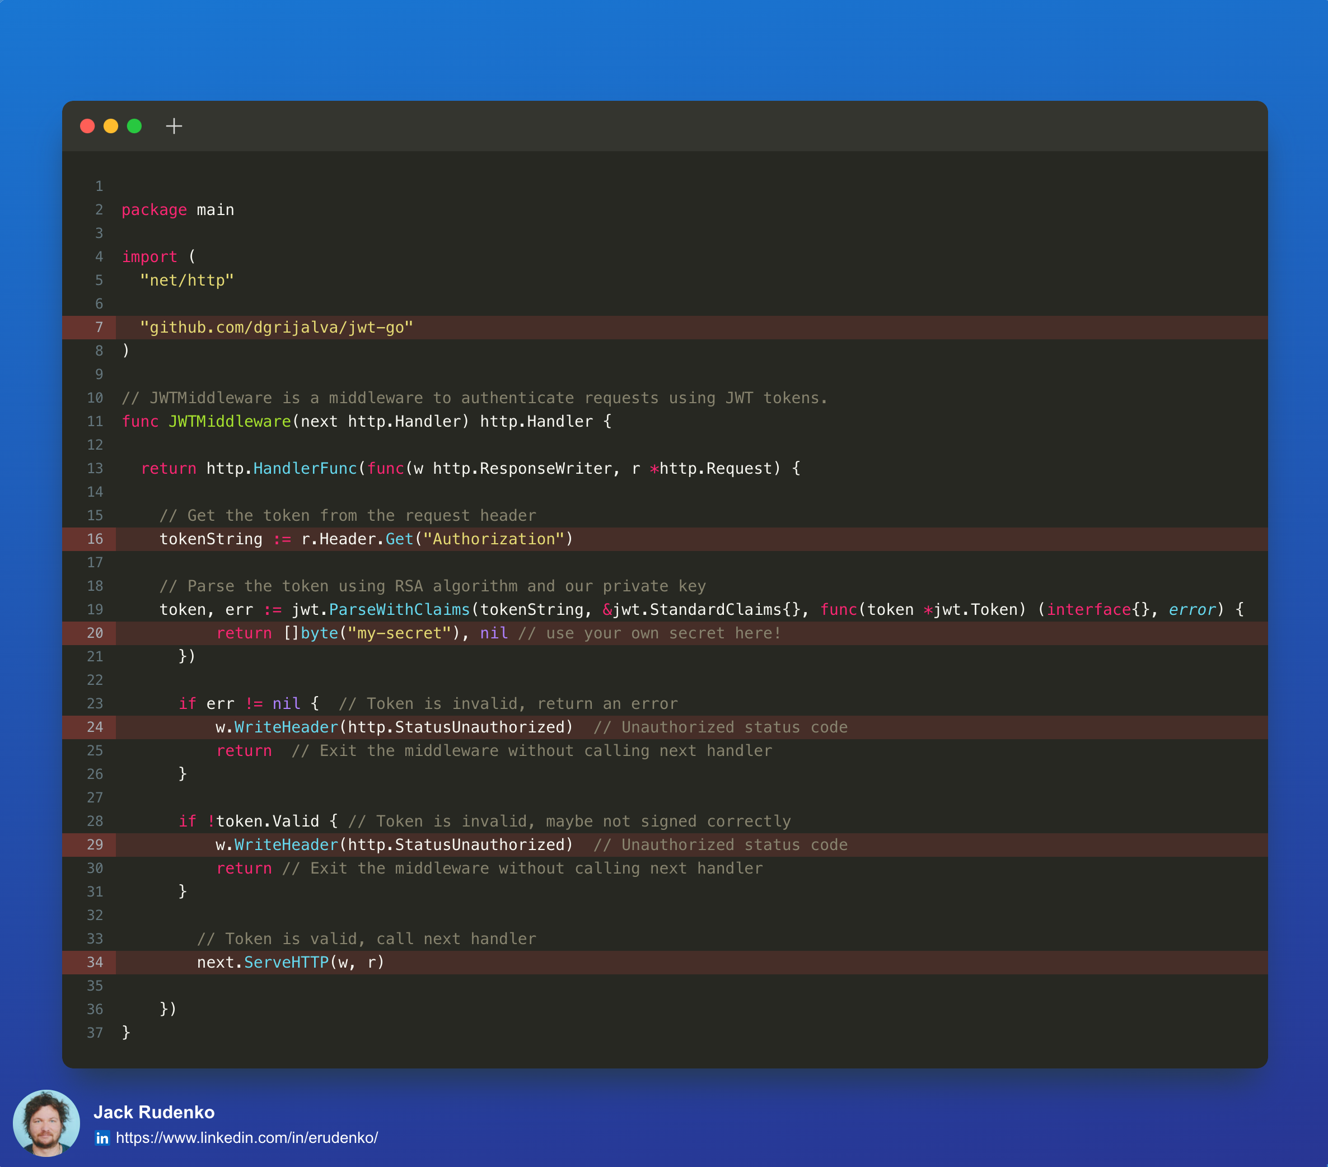The width and height of the screenshot is (1328, 1167).
Task: Click the comment "Token is valid, call next handler"
Action: [x=367, y=939]
